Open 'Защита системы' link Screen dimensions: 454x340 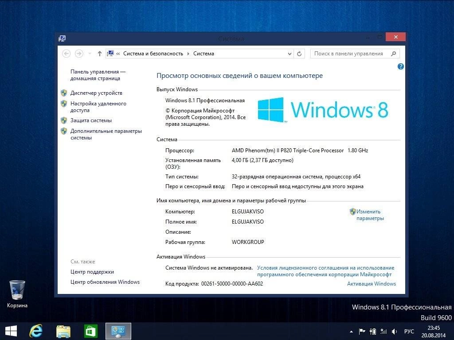coord(91,120)
